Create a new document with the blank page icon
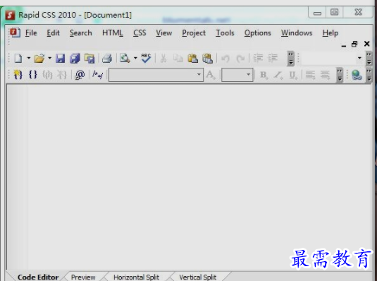The height and width of the screenshot is (281, 377). pyautogui.click(x=18, y=59)
